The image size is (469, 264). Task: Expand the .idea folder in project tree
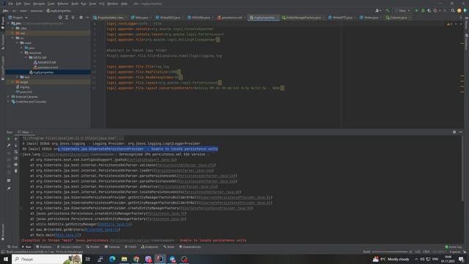[13, 28]
